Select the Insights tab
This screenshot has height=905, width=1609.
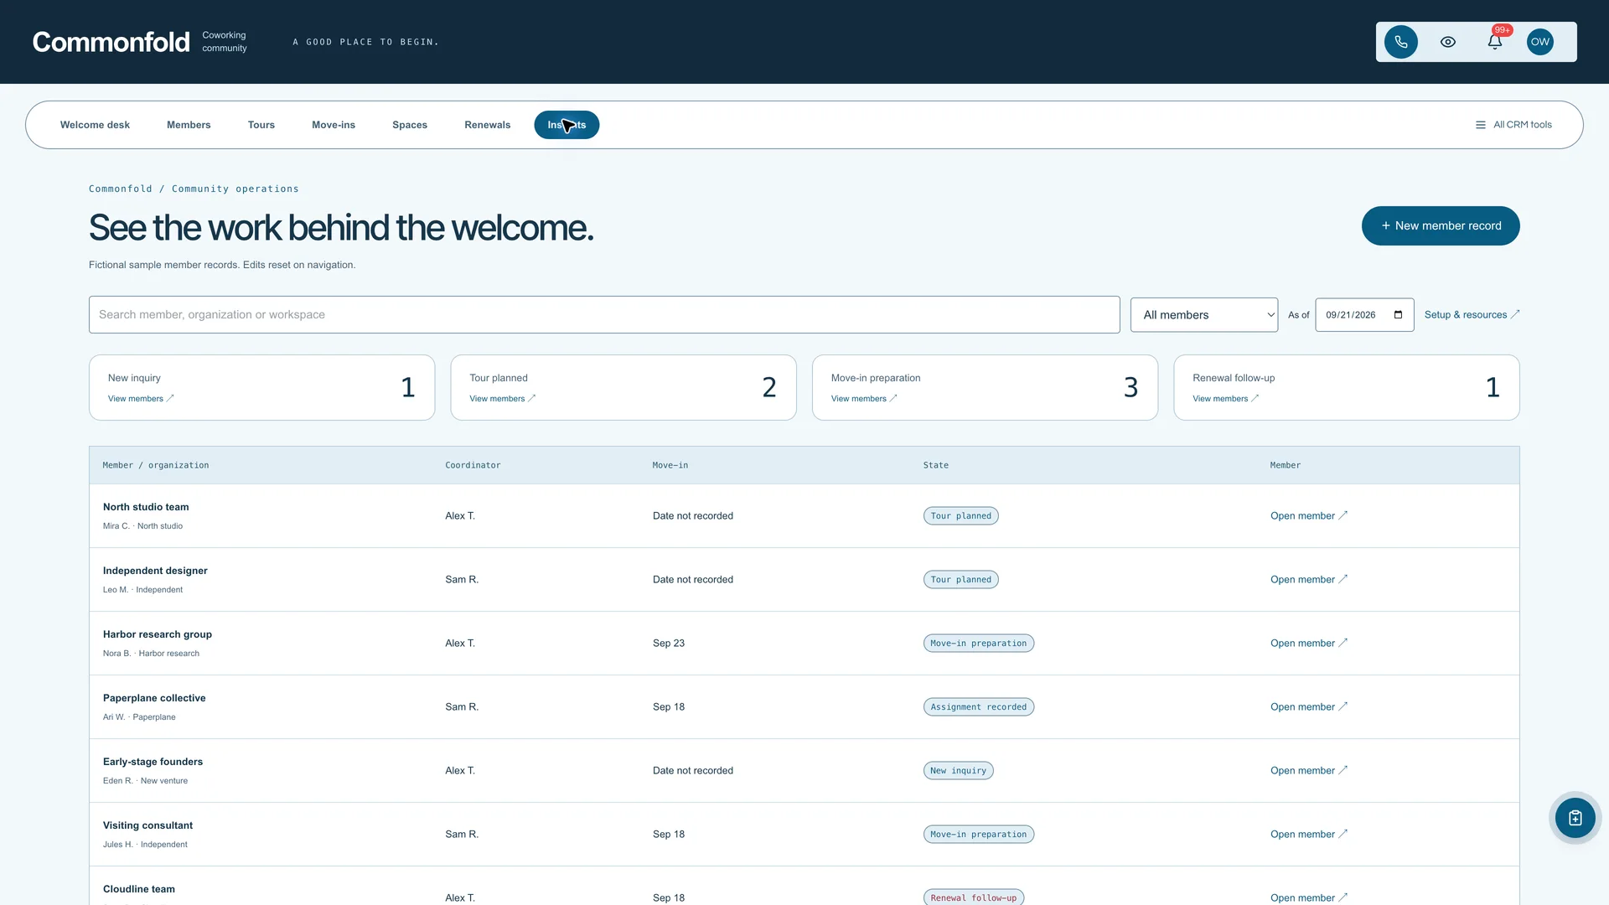(x=567, y=125)
